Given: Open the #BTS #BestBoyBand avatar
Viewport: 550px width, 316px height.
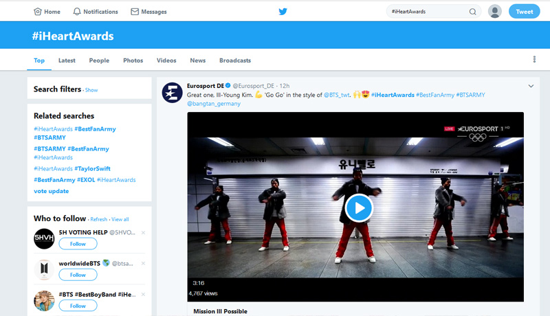Looking at the screenshot, I should pos(44,301).
